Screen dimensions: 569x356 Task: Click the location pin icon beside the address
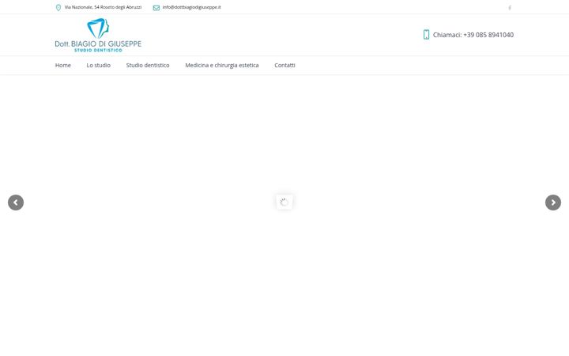pos(58,8)
